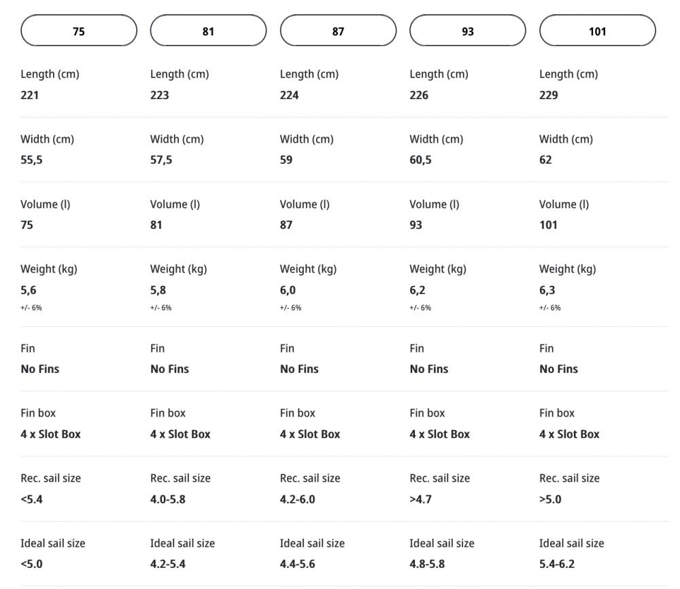
Task: Click the 5.4-6.2 ideal sail size
Action: pos(557,564)
